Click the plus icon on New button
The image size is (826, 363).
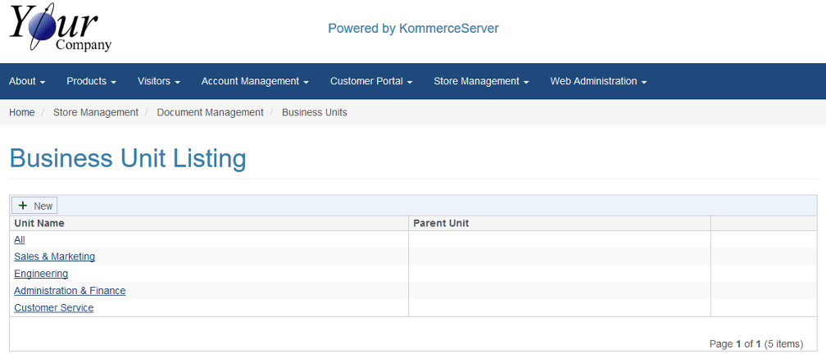[23, 206]
